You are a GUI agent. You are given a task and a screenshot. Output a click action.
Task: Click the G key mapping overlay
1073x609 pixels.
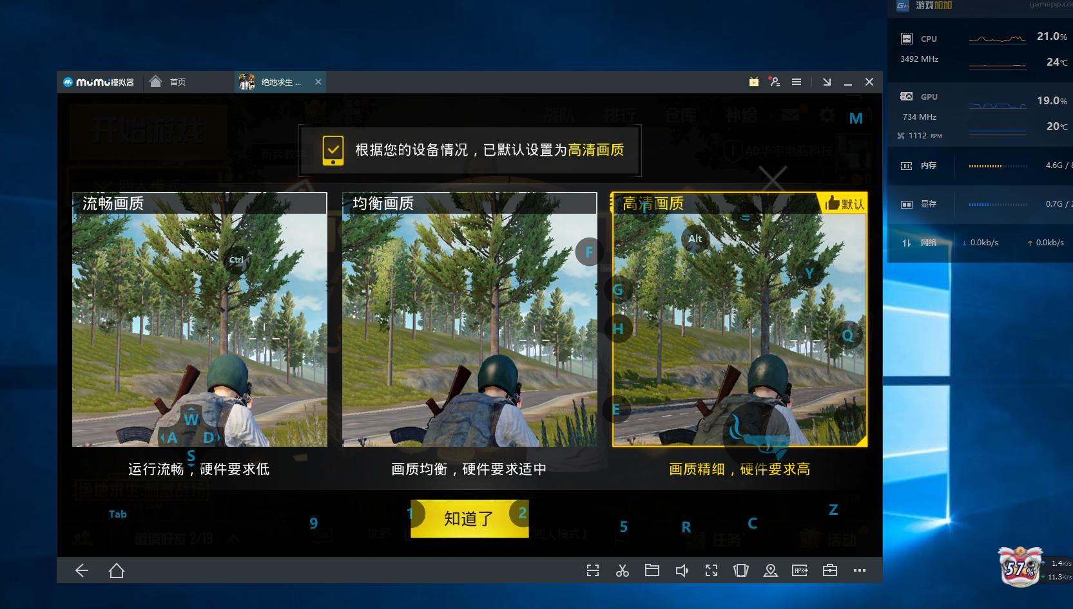(618, 290)
